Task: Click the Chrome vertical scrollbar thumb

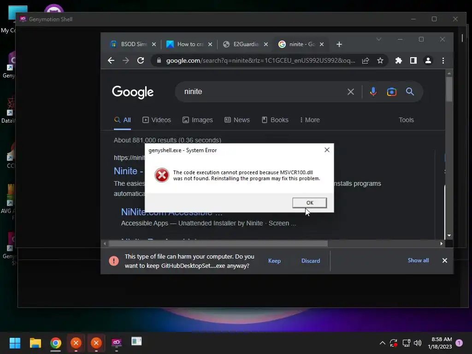Action: coord(449,89)
